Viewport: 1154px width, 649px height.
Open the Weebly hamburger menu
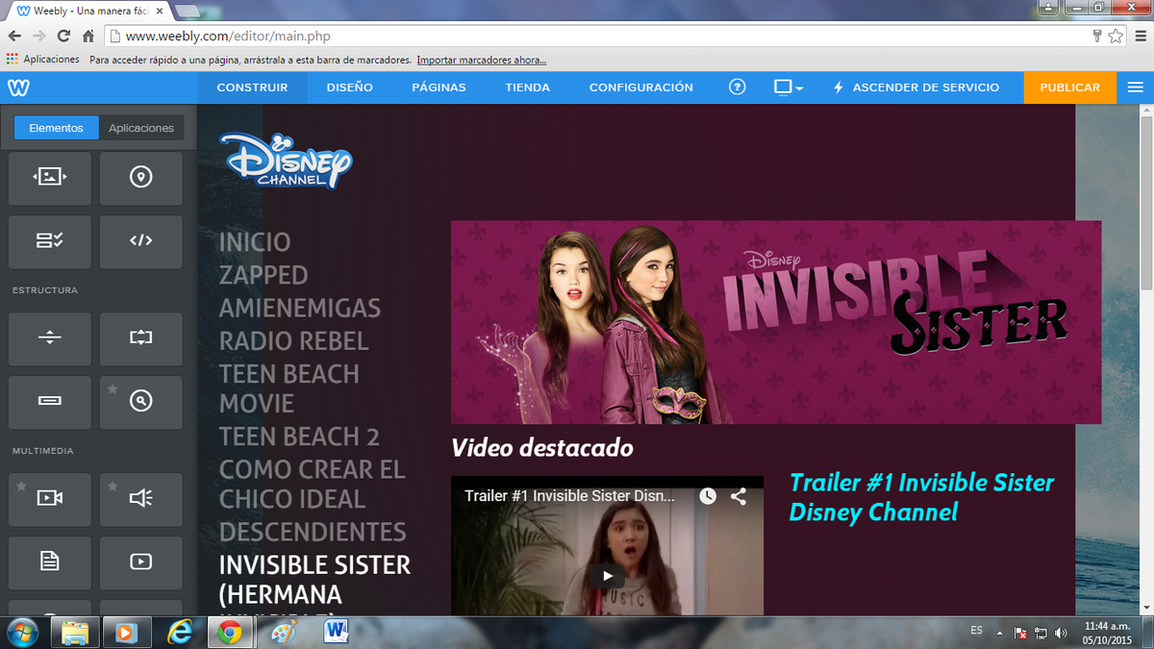click(x=1136, y=87)
